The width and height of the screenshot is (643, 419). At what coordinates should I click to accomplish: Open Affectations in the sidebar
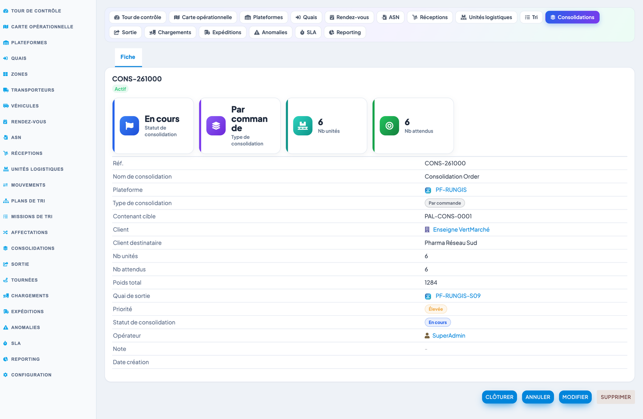[25, 233]
